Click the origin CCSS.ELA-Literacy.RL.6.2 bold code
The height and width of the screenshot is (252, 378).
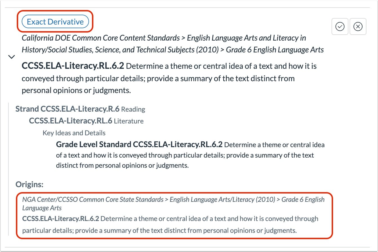tap(61, 219)
